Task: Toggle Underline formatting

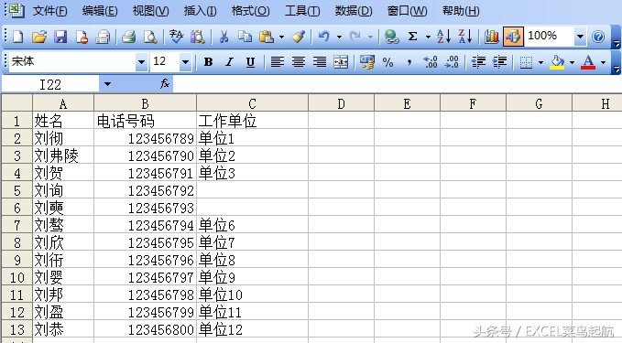Action: click(x=250, y=62)
